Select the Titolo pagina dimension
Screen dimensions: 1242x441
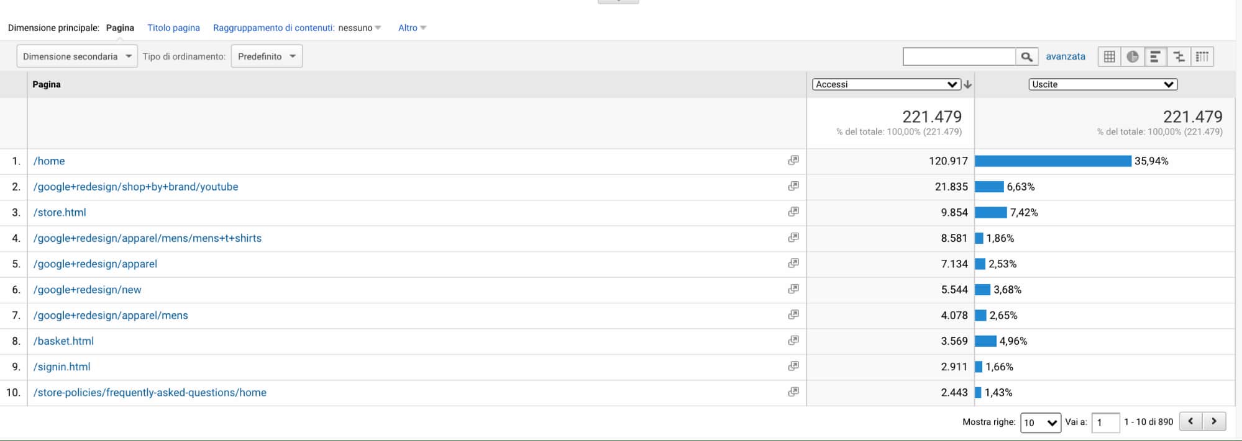tap(173, 28)
